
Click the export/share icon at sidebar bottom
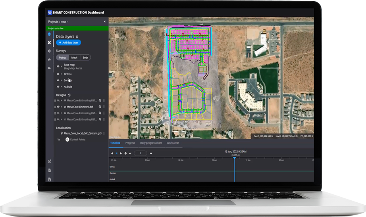point(50,161)
